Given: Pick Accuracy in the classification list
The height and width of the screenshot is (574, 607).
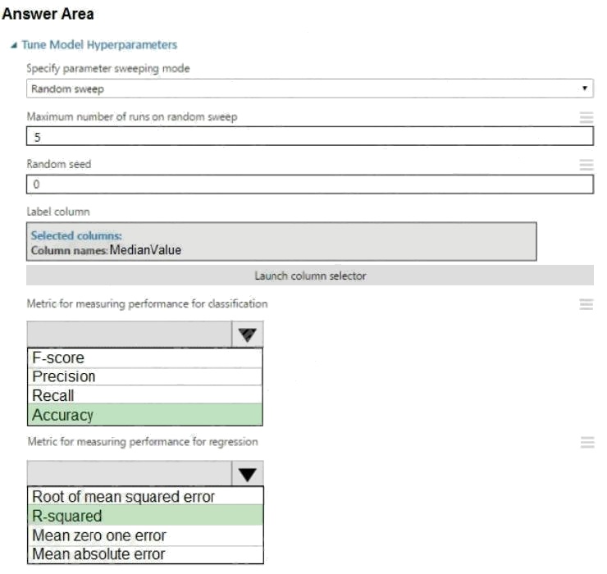Looking at the screenshot, I should pos(144,415).
